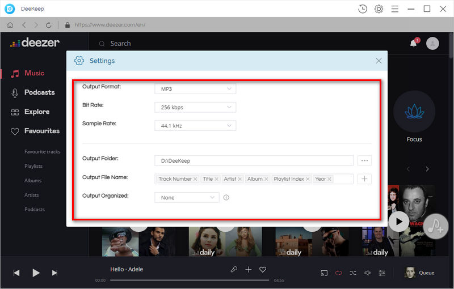Show info about Output Organized option
Image resolution: width=454 pixels, height=289 pixels.
click(x=226, y=197)
